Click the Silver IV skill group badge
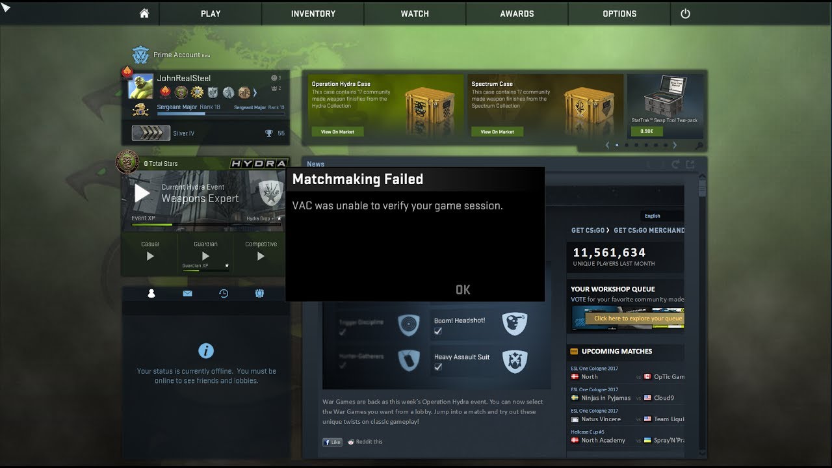This screenshot has height=468, width=832. coord(151,133)
